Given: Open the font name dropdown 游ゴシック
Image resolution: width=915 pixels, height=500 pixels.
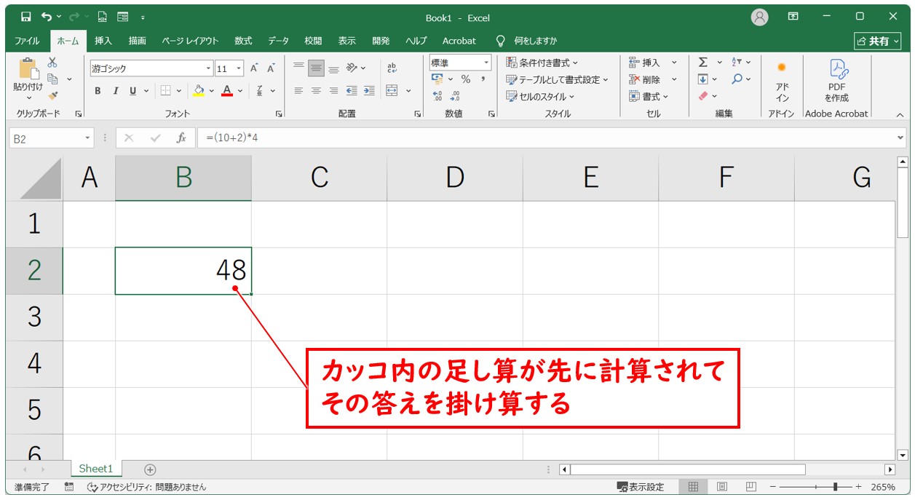Looking at the screenshot, I should (x=208, y=68).
